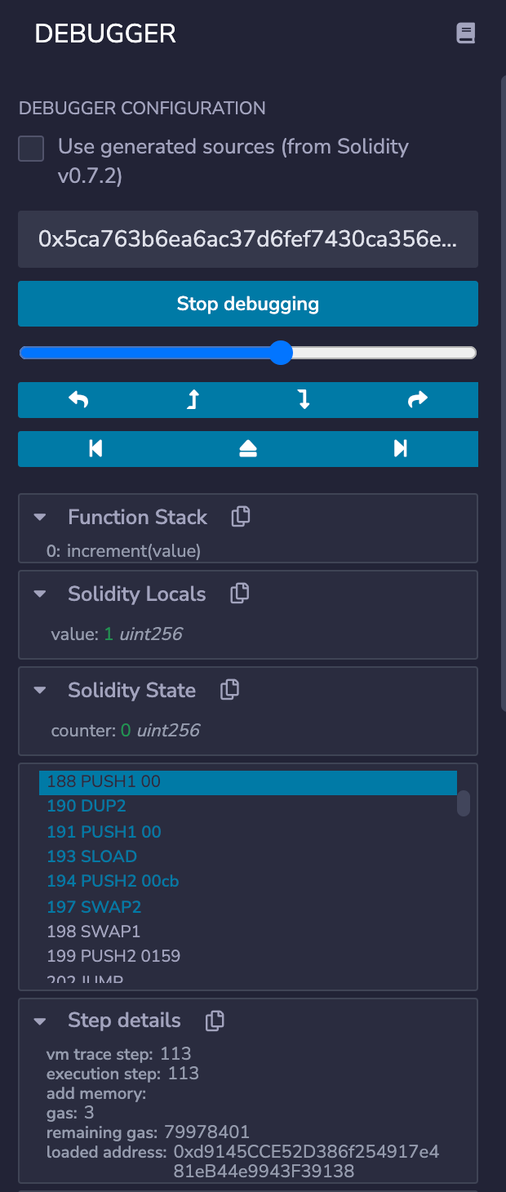Click the step into (down arrow) icon

click(x=304, y=400)
